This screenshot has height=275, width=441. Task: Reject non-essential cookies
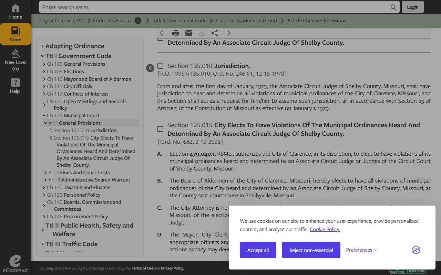click(x=311, y=250)
